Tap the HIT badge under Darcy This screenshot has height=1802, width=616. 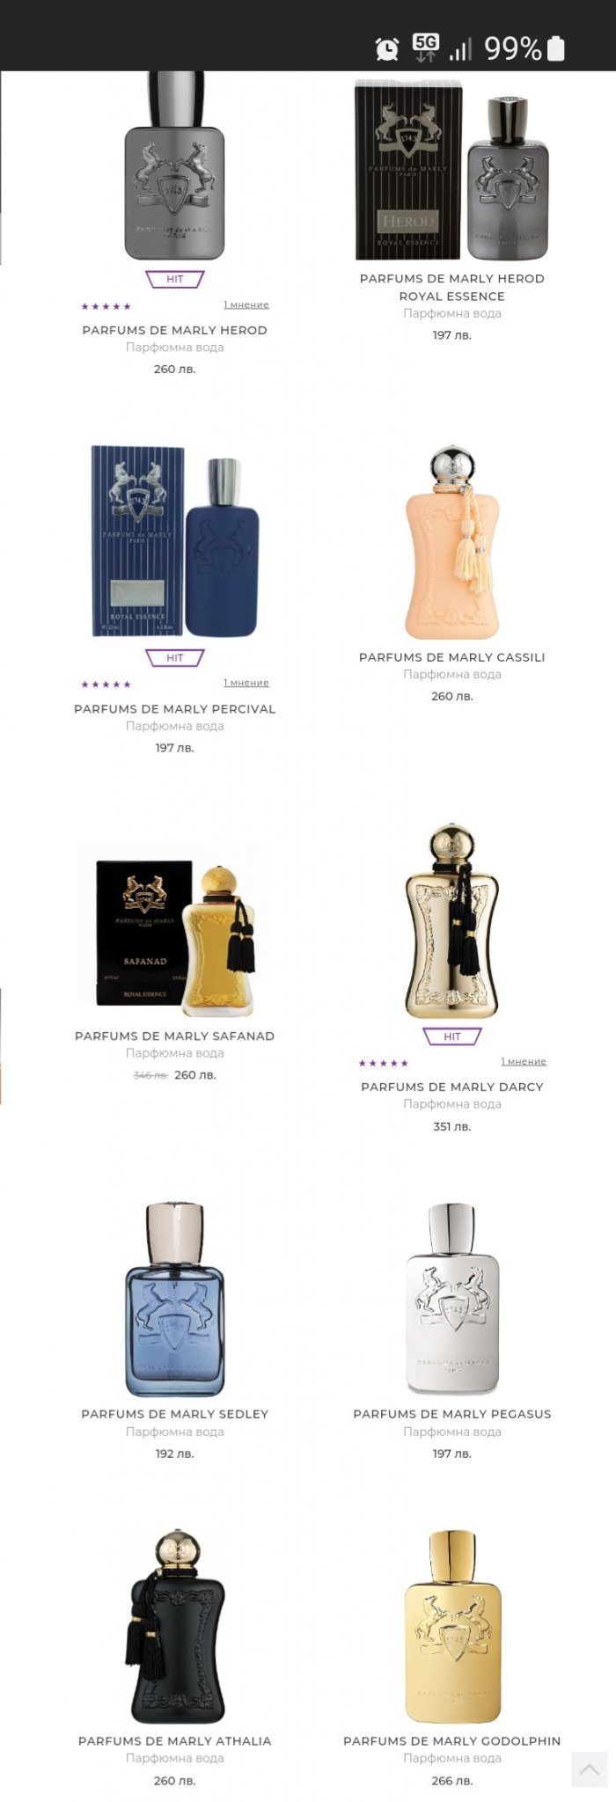click(452, 1036)
